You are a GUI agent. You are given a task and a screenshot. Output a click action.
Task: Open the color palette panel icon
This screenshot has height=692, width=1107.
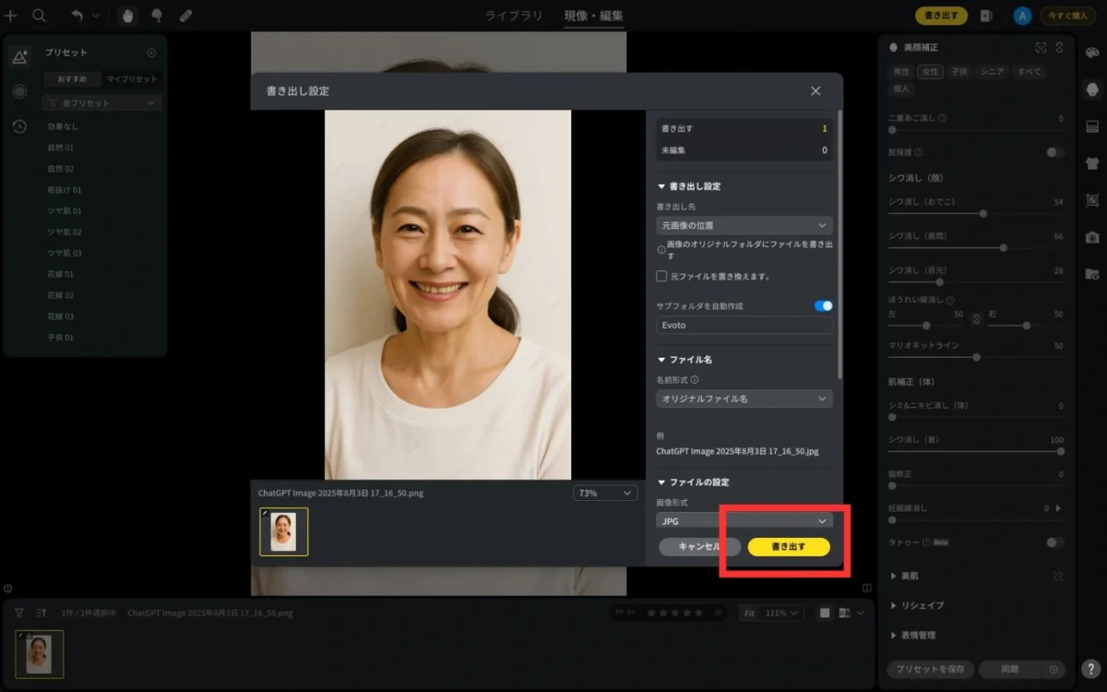pyautogui.click(x=1092, y=52)
